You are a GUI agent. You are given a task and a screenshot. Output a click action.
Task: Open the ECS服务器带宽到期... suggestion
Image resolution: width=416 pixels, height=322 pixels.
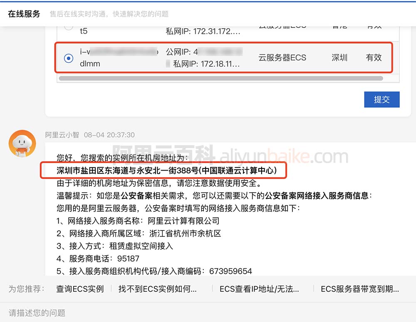coord(360,289)
